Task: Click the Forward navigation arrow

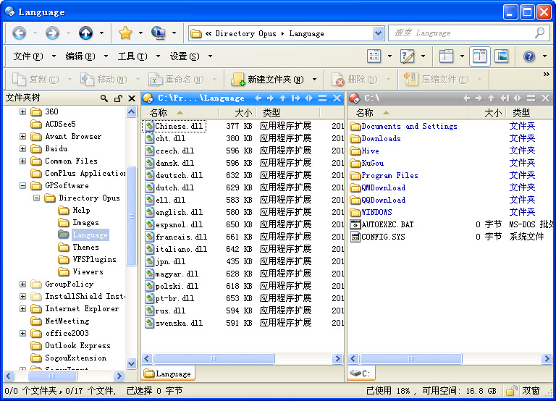Action: tap(52, 33)
